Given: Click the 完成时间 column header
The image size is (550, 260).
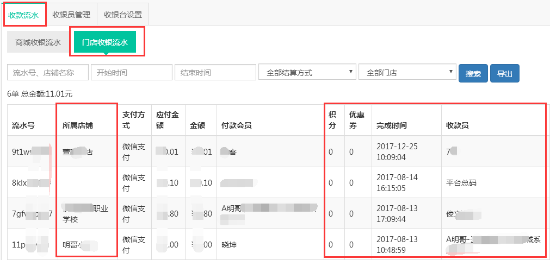Looking at the screenshot, I should [391, 125].
